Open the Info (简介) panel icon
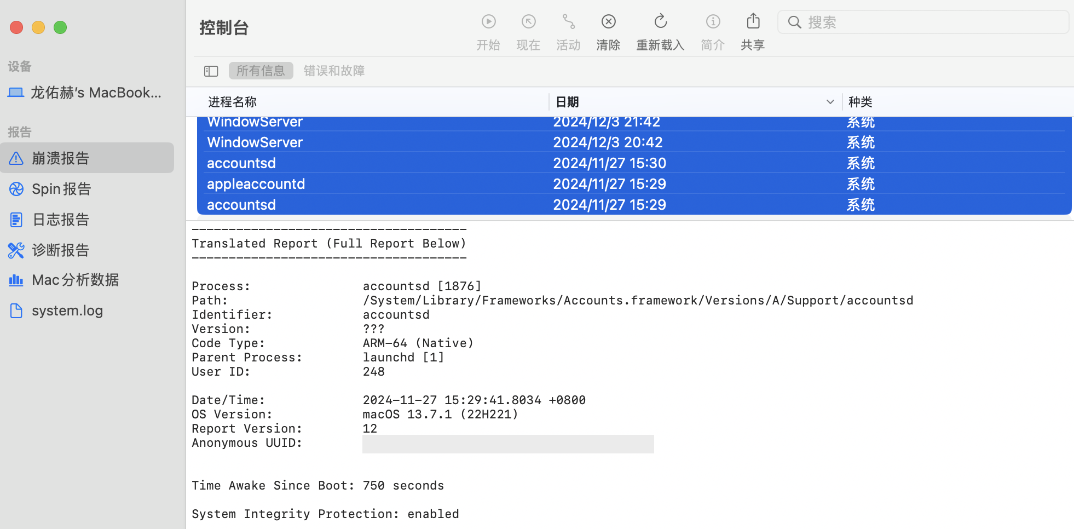Viewport: 1074px width, 529px height. pyautogui.click(x=713, y=22)
